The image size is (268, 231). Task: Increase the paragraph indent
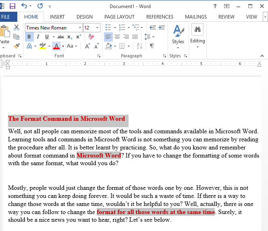162,27
